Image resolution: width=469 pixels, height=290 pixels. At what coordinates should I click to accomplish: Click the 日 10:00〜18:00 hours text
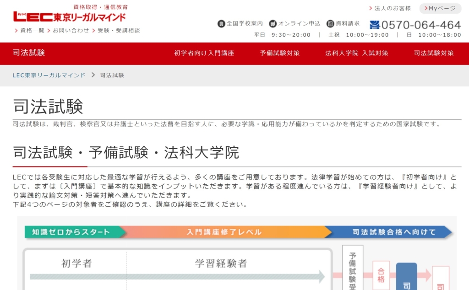pyautogui.click(x=434, y=35)
